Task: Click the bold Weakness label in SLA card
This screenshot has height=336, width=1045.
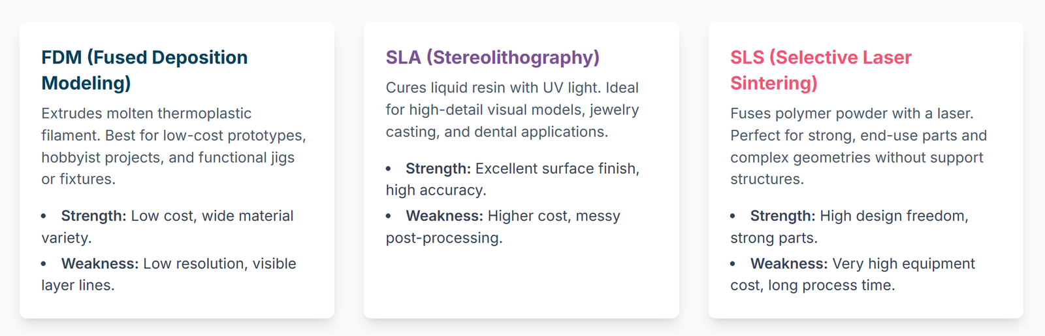Action: coord(444,216)
